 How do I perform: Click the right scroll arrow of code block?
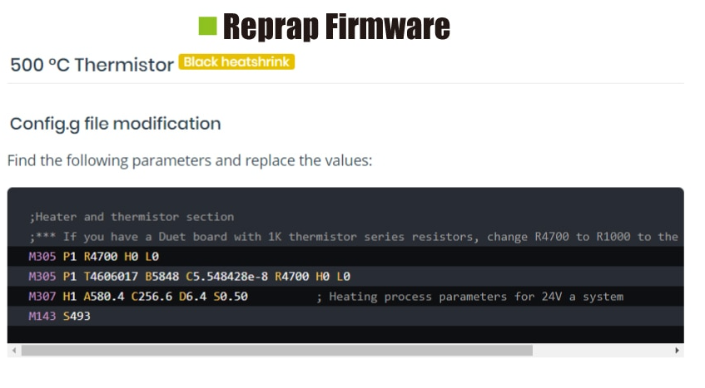click(x=677, y=351)
